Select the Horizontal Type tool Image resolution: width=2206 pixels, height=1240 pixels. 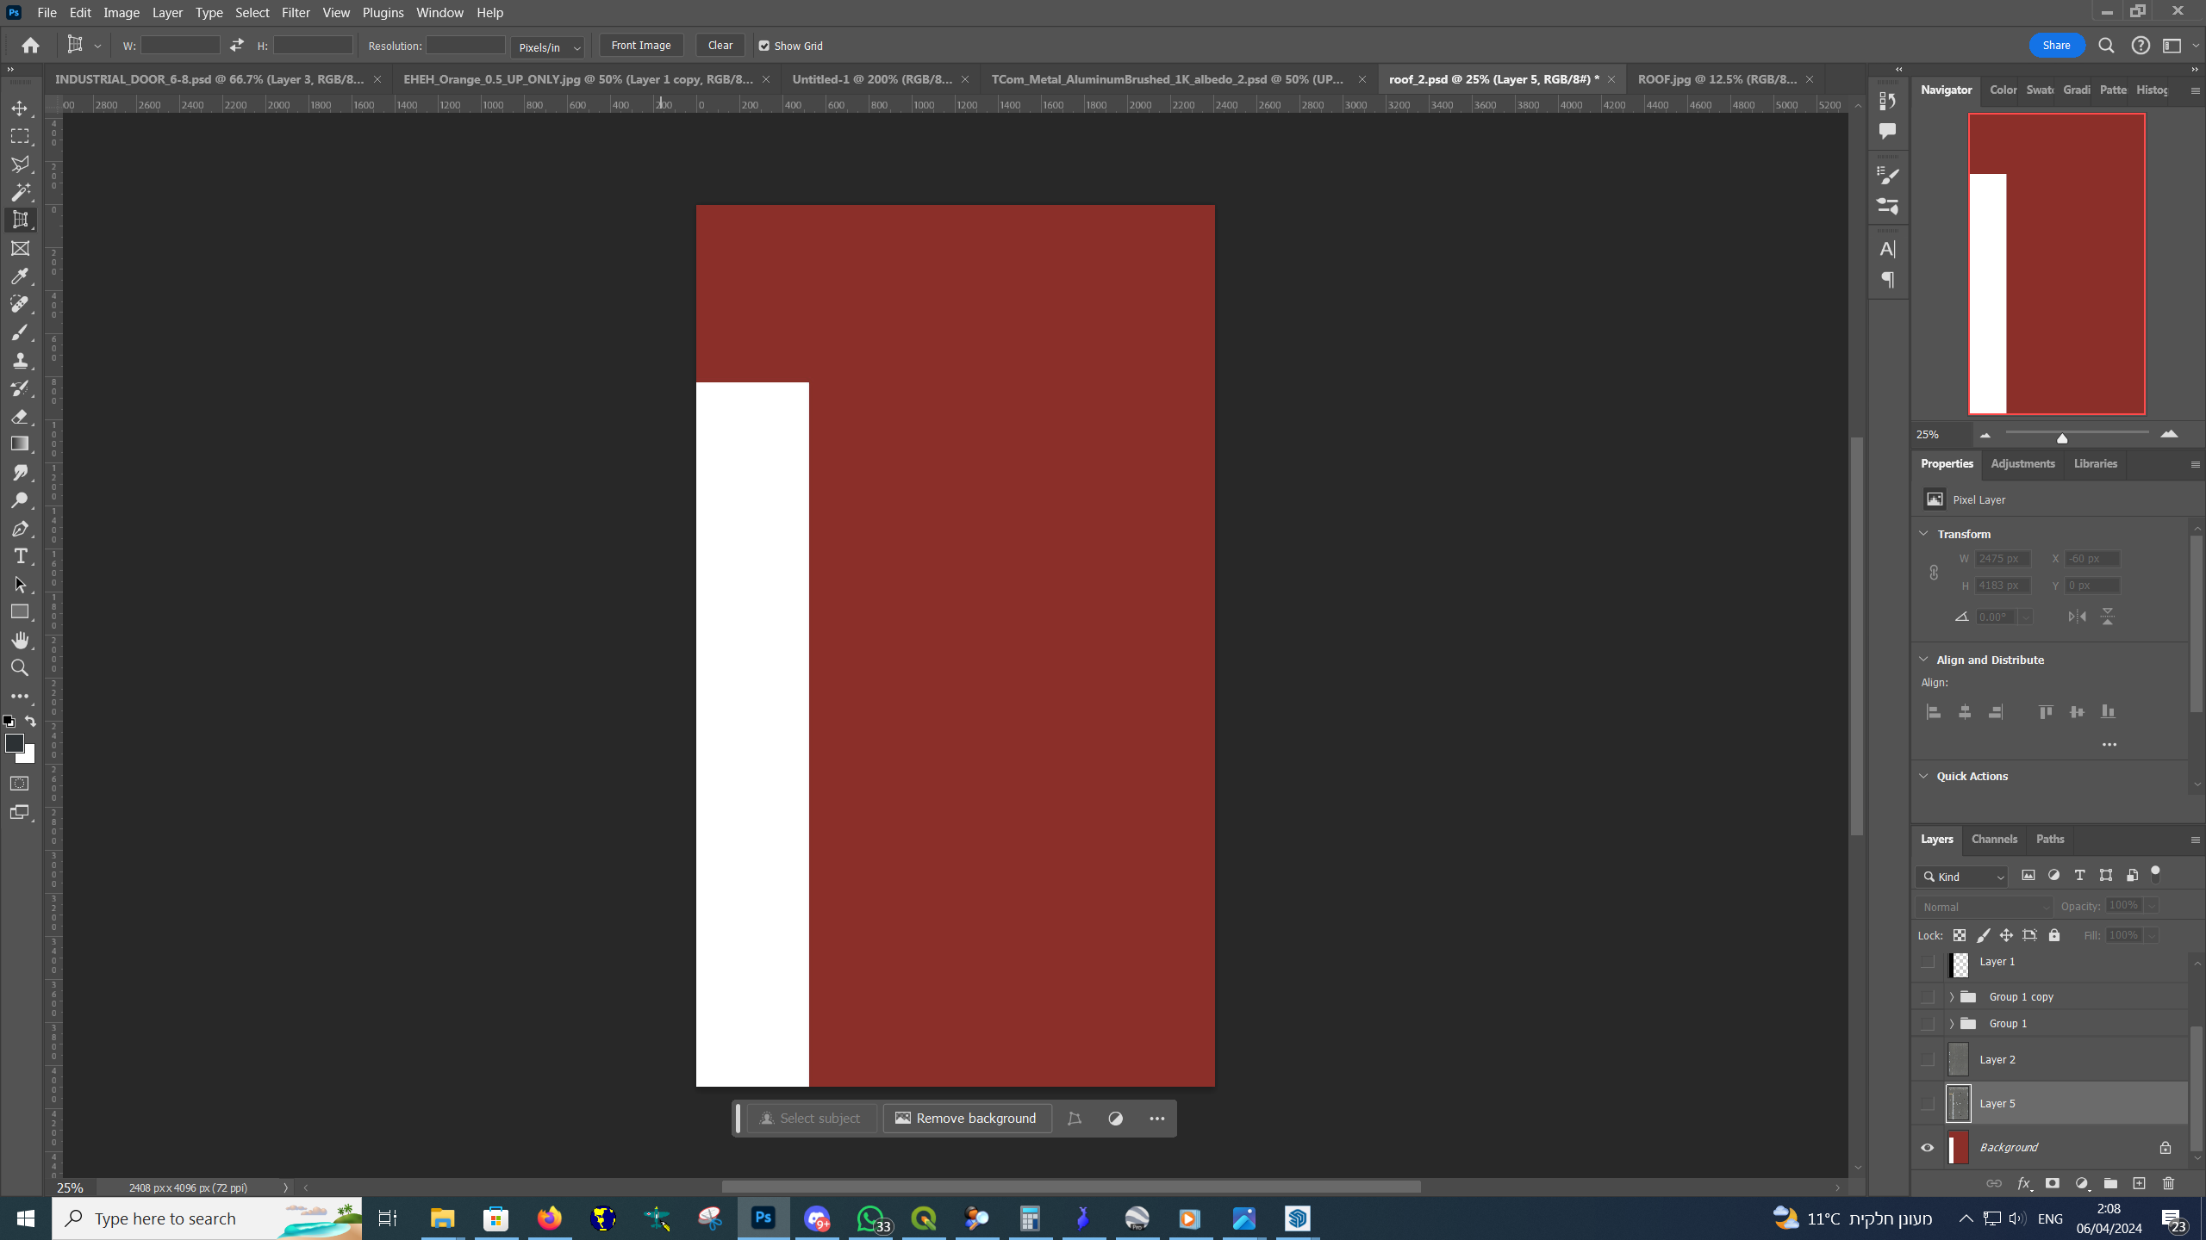(x=20, y=556)
